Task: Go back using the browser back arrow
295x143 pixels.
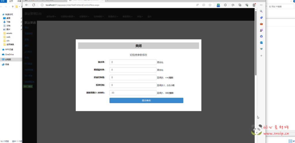Action: pos(27,5)
